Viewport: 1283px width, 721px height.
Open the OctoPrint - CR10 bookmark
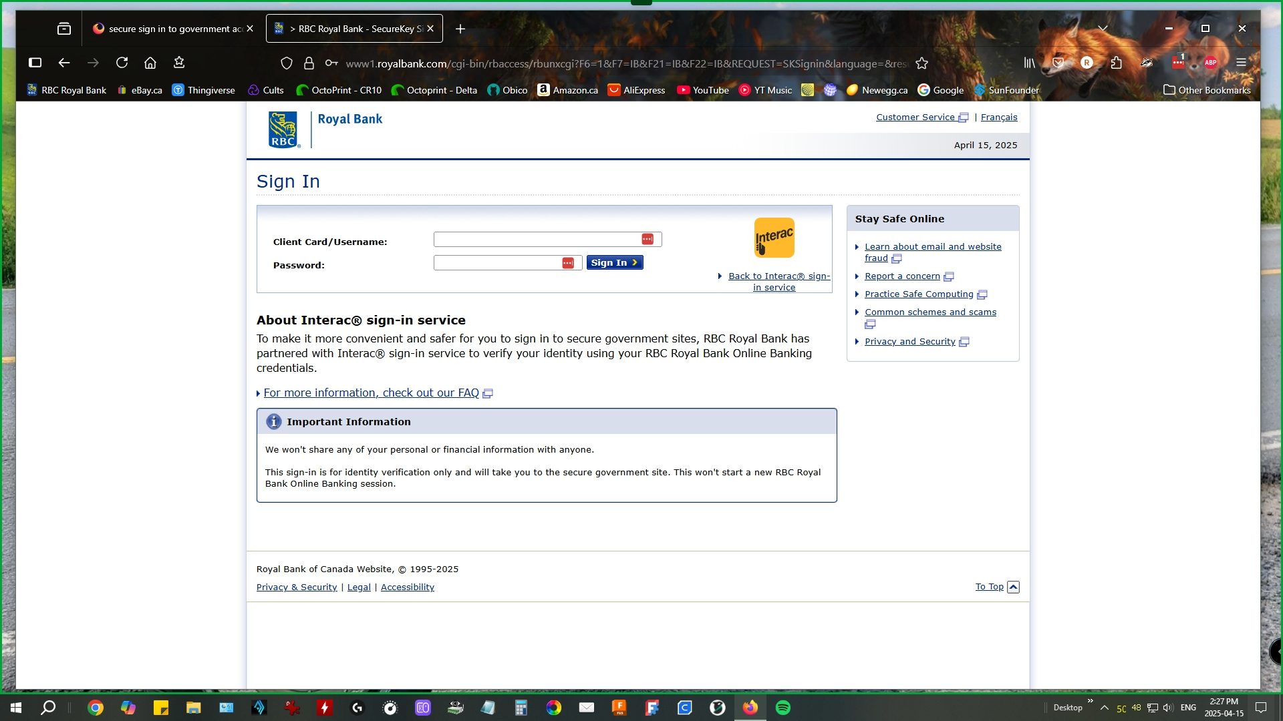point(339,90)
